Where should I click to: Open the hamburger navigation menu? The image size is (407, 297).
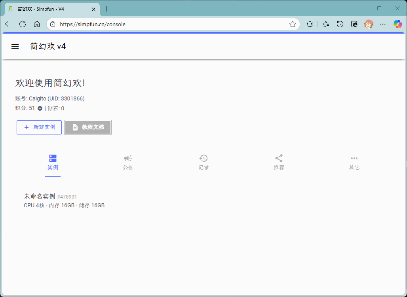point(15,46)
